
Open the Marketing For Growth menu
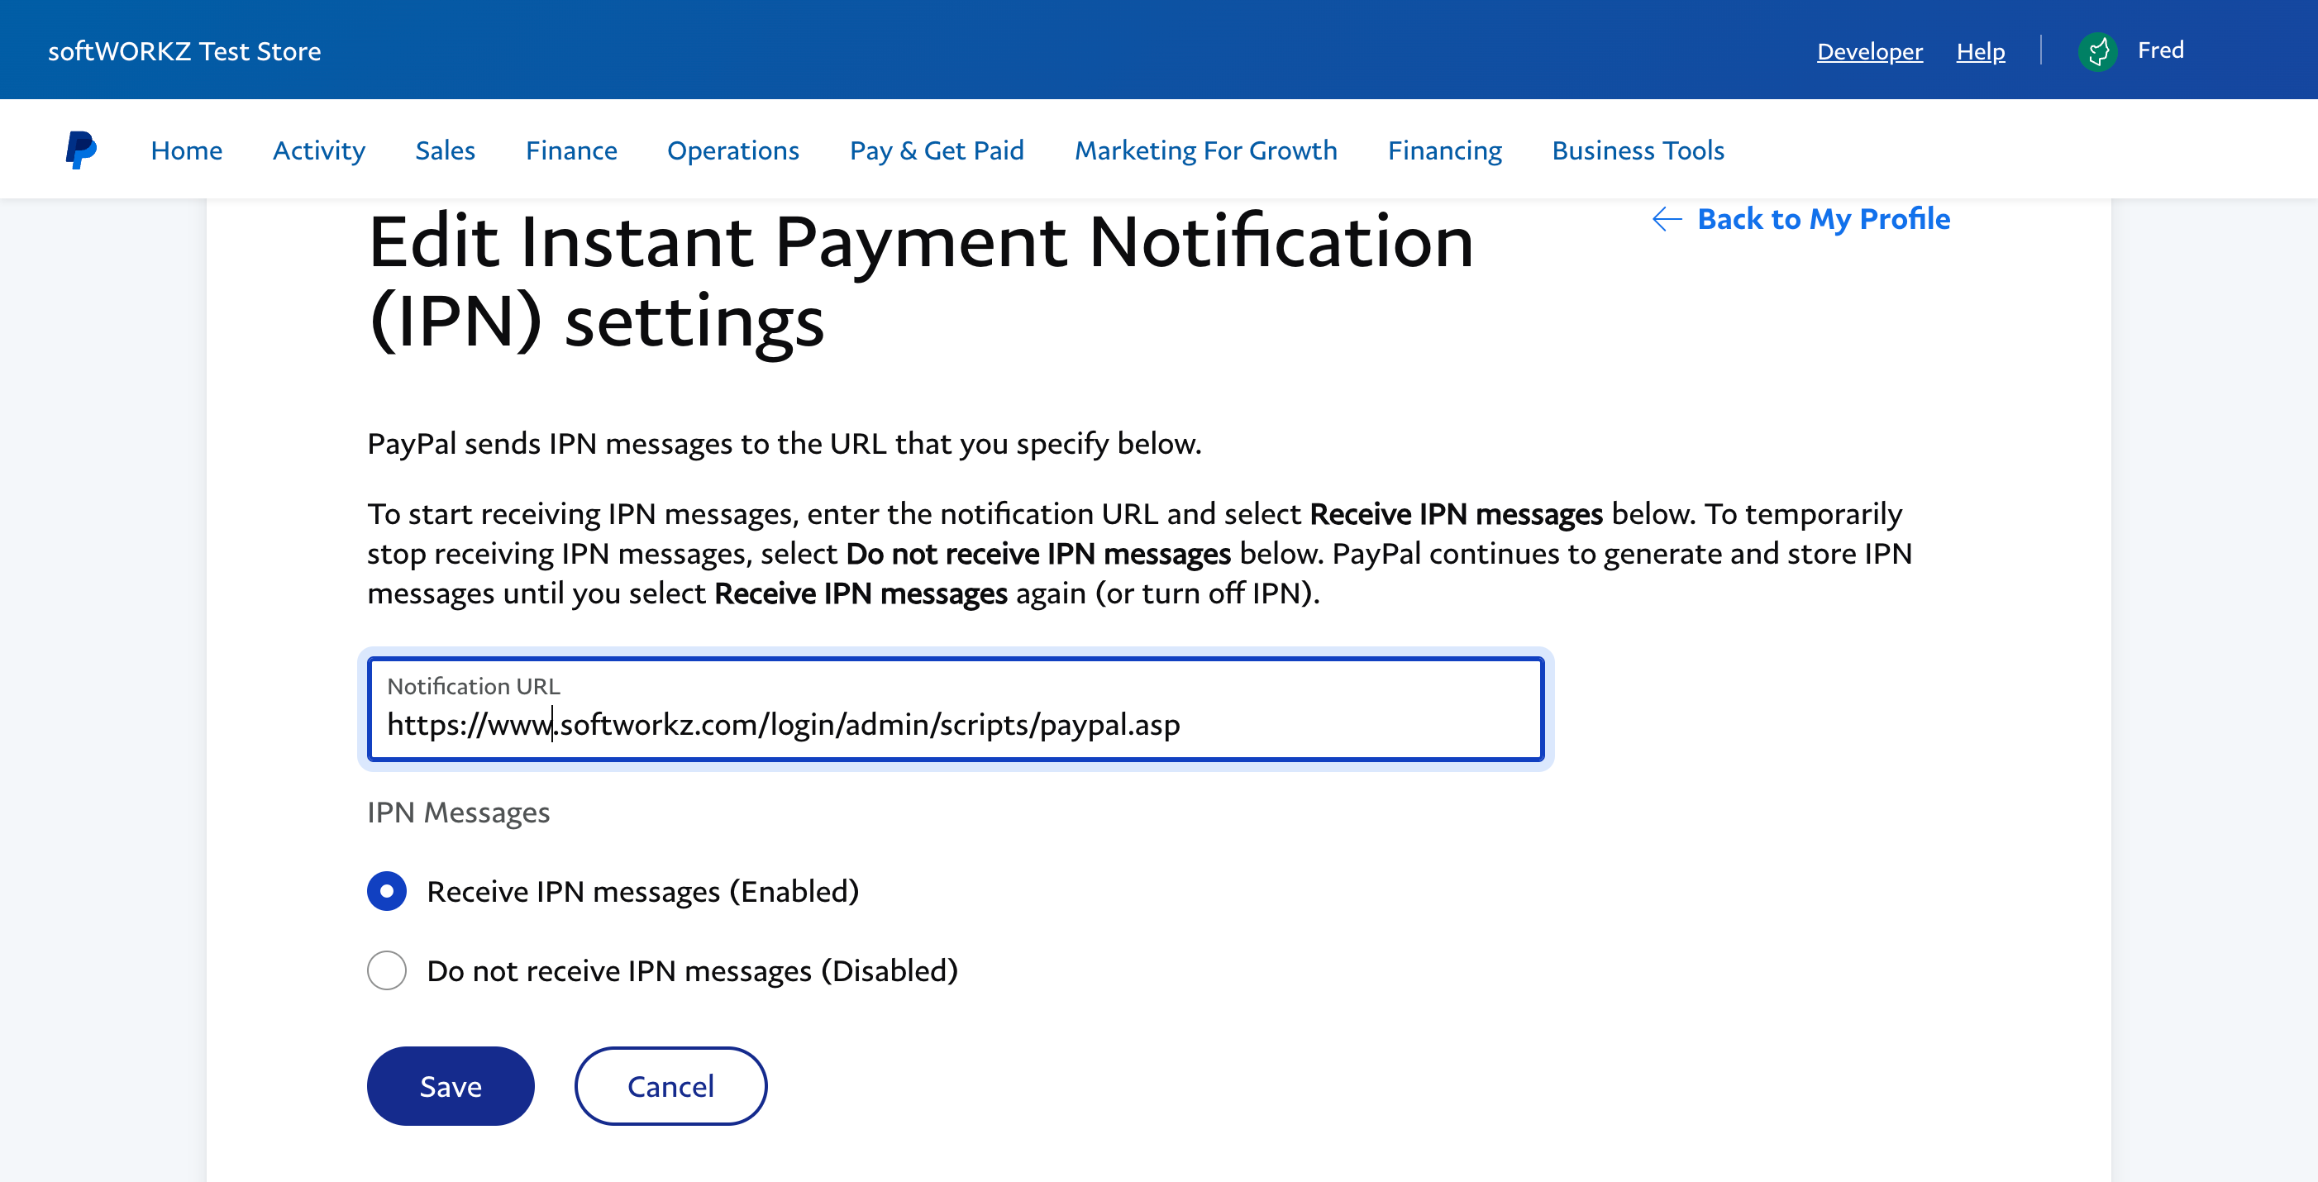coord(1206,148)
